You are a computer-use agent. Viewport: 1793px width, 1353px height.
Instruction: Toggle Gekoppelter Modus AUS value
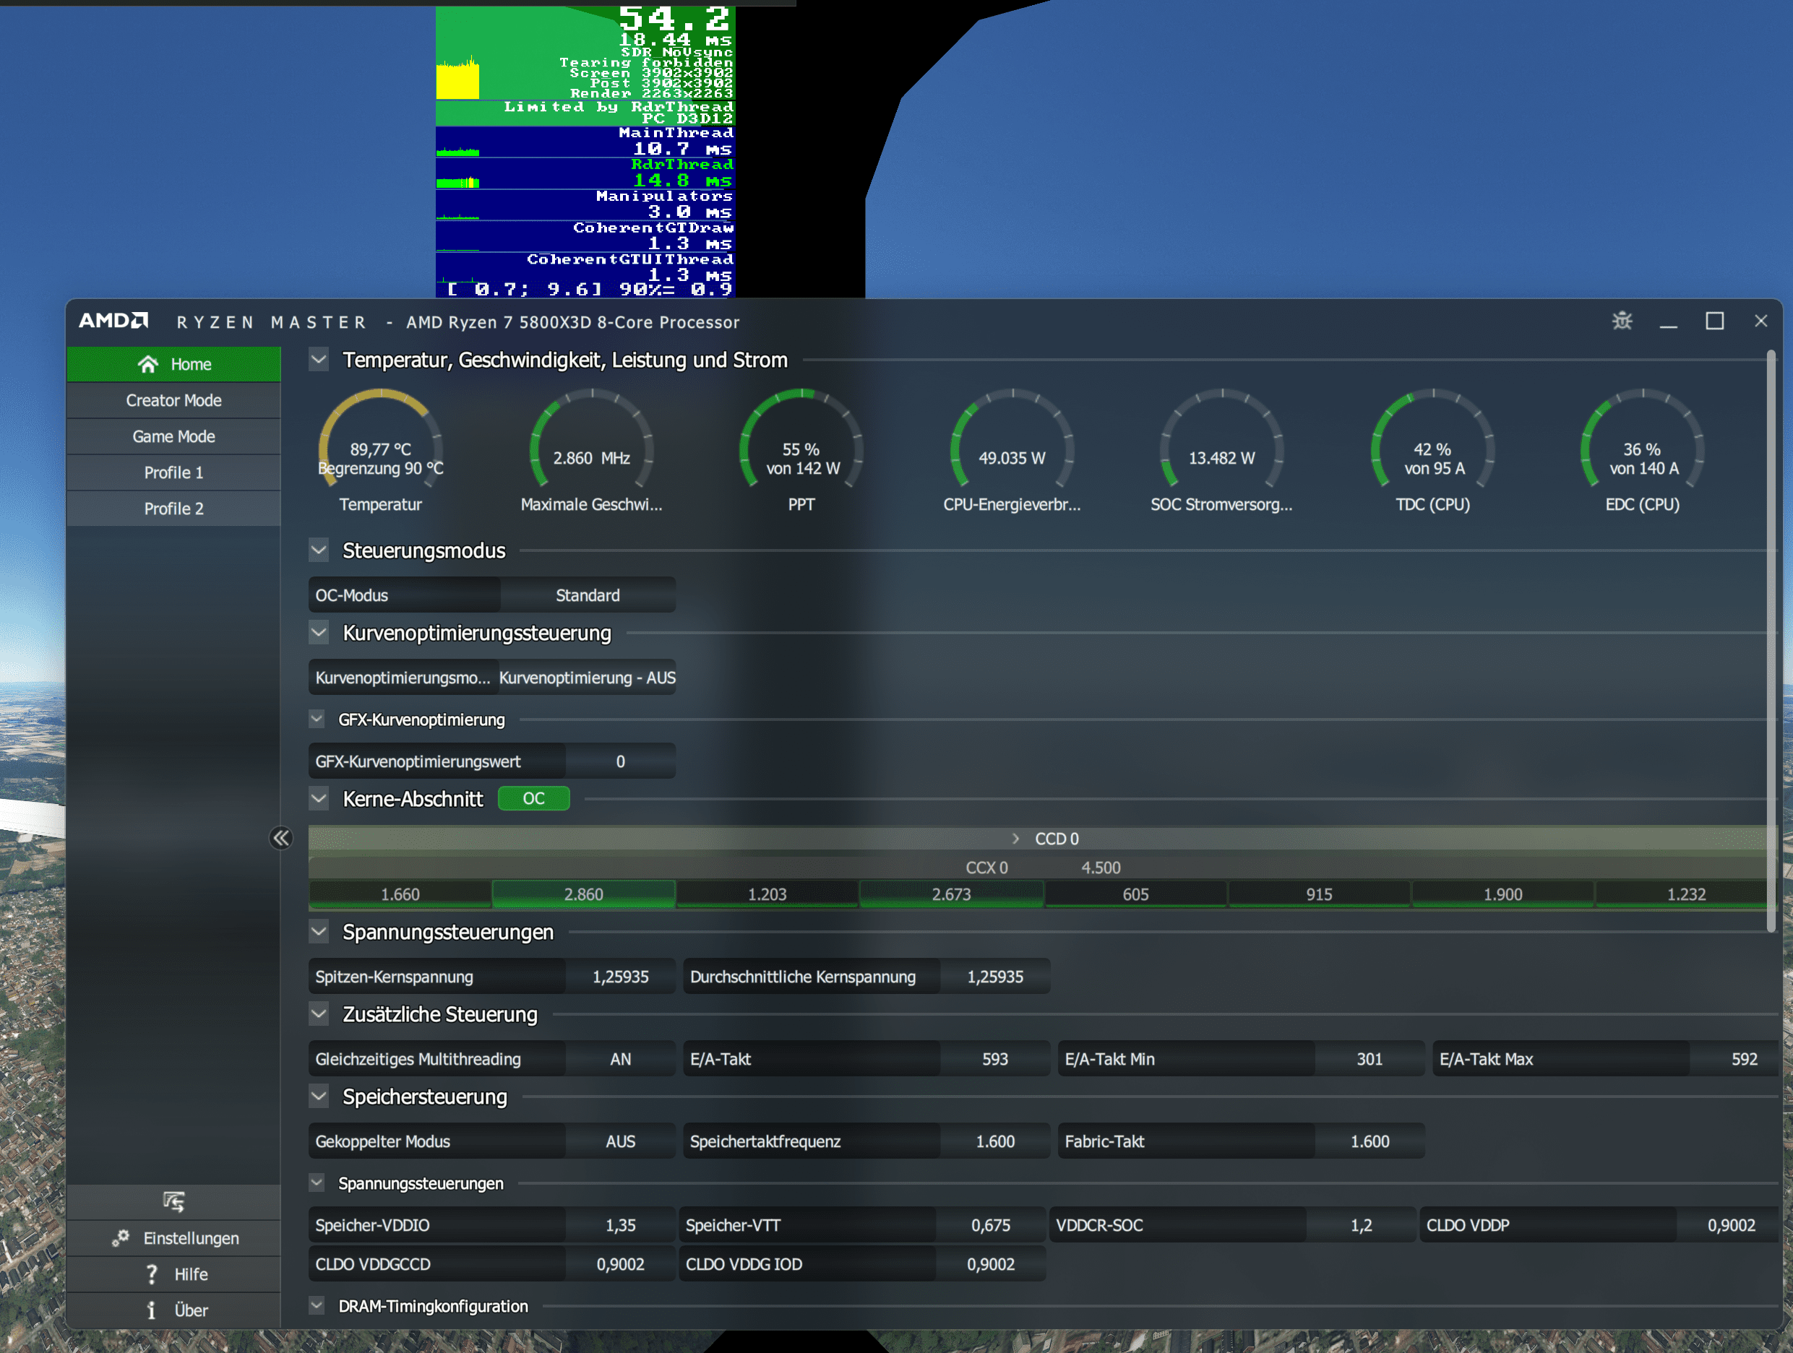coord(620,1141)
